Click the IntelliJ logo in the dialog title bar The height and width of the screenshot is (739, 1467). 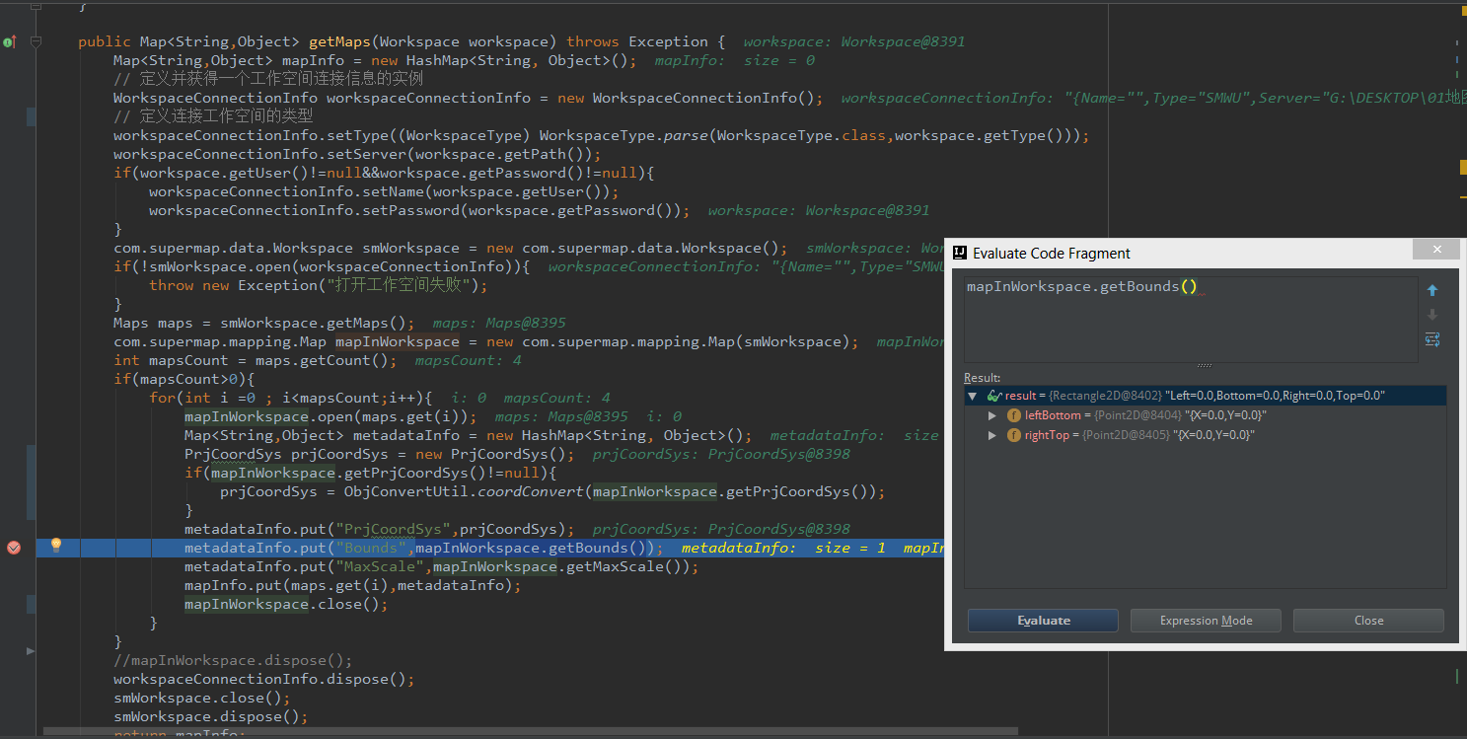point(959,253)
